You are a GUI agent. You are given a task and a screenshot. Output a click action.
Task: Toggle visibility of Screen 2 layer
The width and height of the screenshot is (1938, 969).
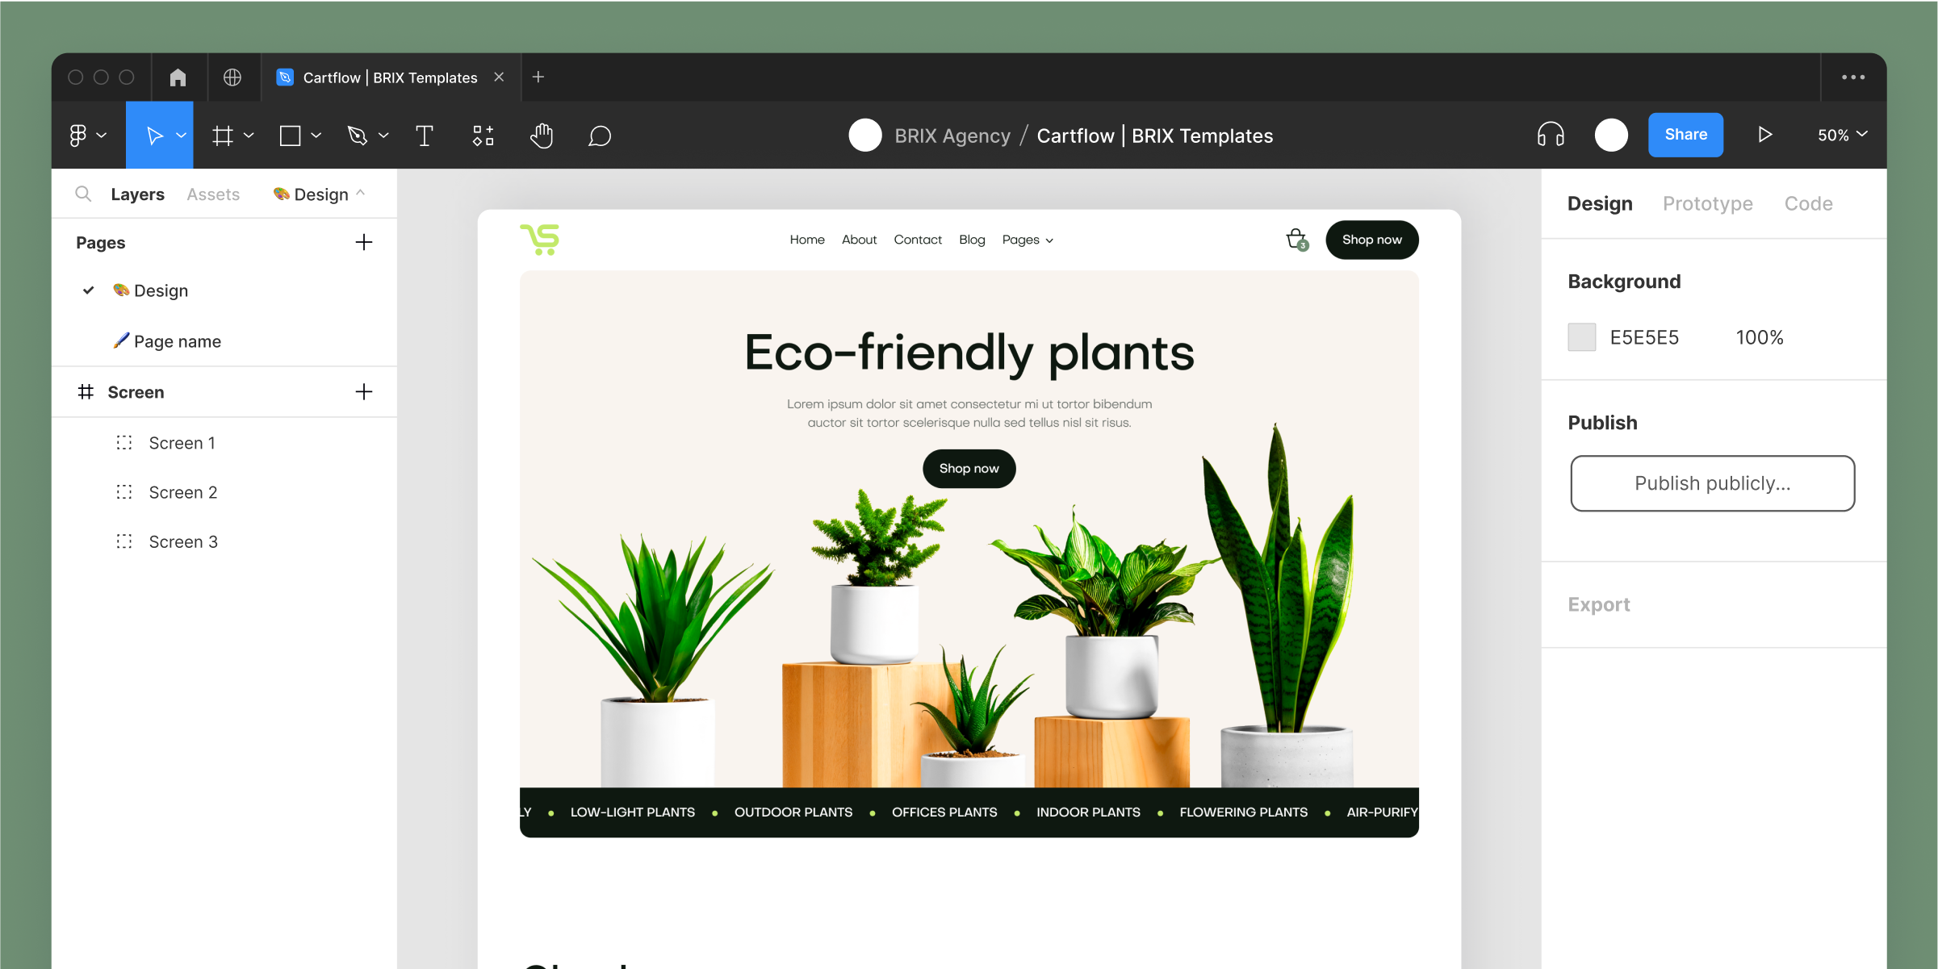pyautogui.click(x=366, y=492)
